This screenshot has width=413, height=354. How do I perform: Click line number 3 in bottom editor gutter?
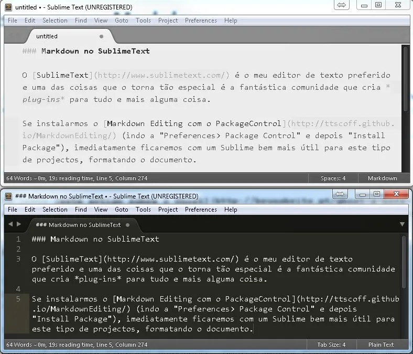coord(18,259)
